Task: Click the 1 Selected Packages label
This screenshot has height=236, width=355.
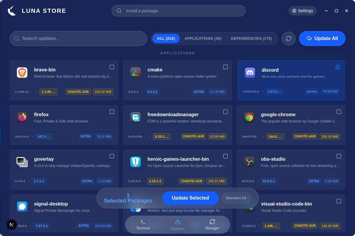Action: pos(128,198)
